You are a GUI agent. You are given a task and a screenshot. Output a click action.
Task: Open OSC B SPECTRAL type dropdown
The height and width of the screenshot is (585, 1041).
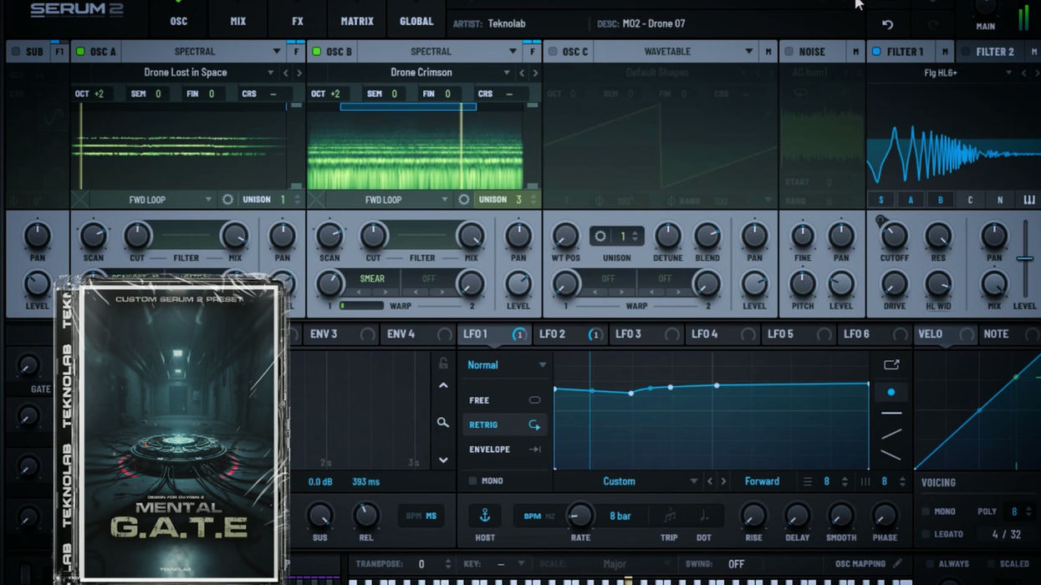441,52
